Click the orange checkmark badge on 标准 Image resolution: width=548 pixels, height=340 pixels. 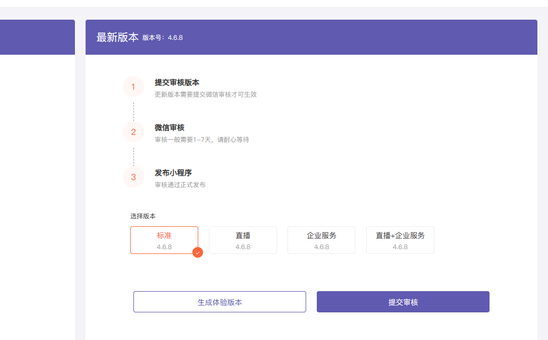(198, 253)
